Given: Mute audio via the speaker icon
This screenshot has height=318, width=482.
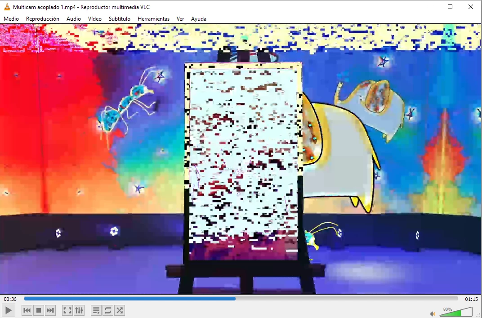Looking at the screenshot, I should tap(433, 314).
